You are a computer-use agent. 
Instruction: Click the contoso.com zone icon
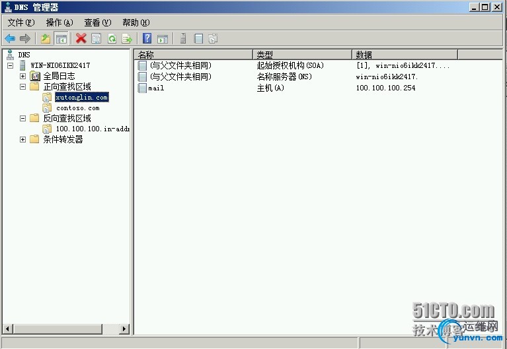tap(47, 108)
